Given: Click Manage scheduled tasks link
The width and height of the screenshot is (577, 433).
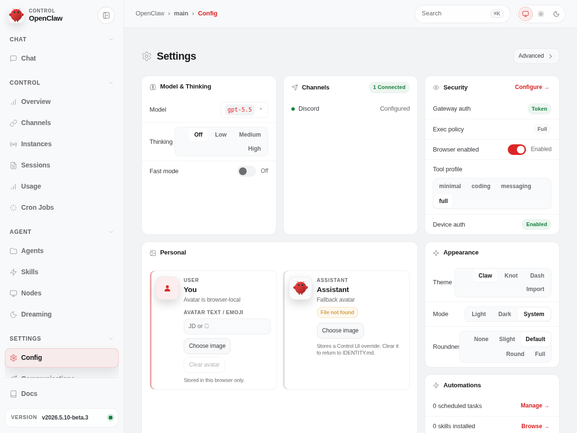Looking at the screenshot, I should click(x=535, y=406).
